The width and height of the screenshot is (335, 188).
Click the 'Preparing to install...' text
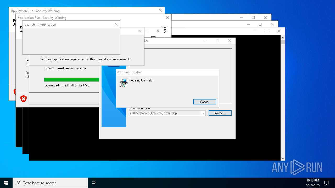(x=141, y=80)
